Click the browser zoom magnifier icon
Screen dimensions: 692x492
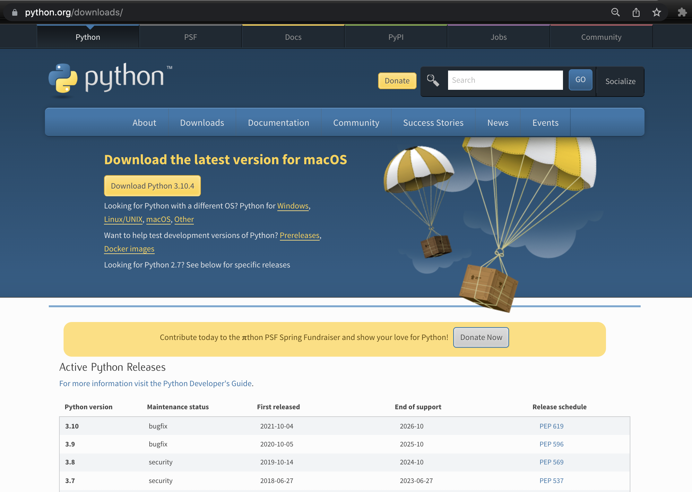coord(615,13)
